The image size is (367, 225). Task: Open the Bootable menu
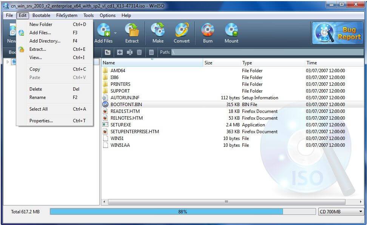[x=41, y=15]
